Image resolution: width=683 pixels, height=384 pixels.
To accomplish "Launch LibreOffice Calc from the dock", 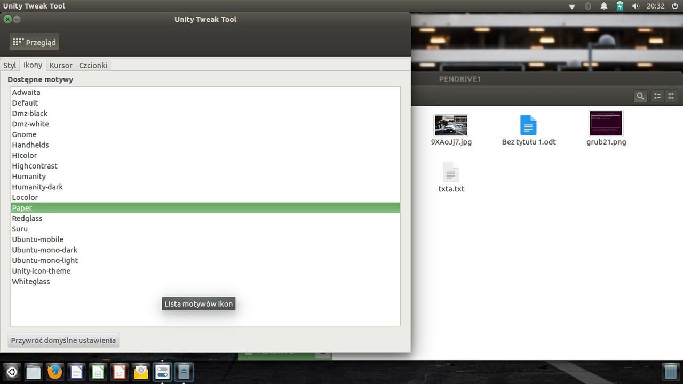I will [98, 372].
